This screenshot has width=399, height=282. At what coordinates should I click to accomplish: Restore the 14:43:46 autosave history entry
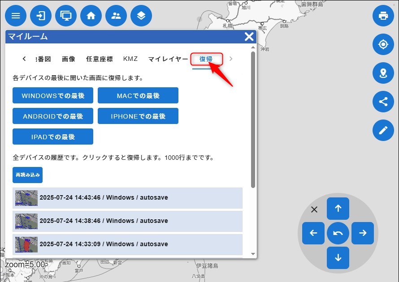pos(127,198)
